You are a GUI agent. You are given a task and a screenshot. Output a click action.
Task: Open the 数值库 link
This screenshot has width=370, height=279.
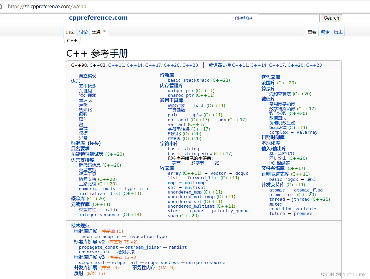[268, 99]
